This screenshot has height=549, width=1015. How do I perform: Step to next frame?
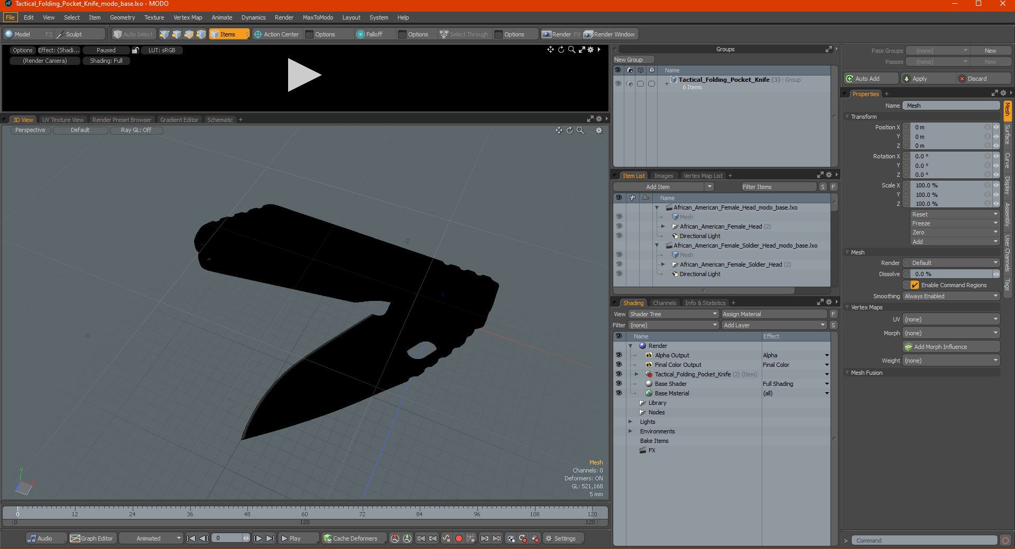(258, 538)
